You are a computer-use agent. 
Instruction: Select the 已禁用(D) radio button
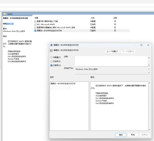[x=51, y=65]
